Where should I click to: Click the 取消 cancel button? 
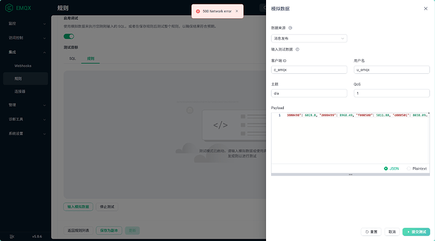click(392, 232)
